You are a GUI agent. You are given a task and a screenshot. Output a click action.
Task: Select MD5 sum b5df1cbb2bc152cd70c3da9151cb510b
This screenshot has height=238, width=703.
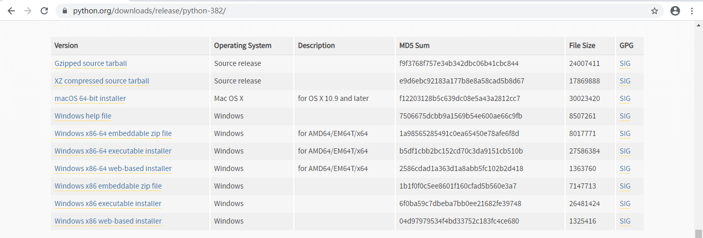pos(461,151)
